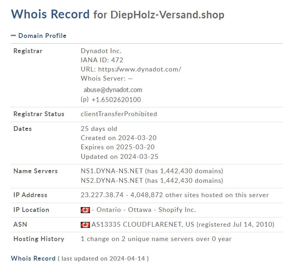Viewport: 283px width, 265px height.
Task: Click the 'Expires on 2025-03-20' date
Action: 118,147
